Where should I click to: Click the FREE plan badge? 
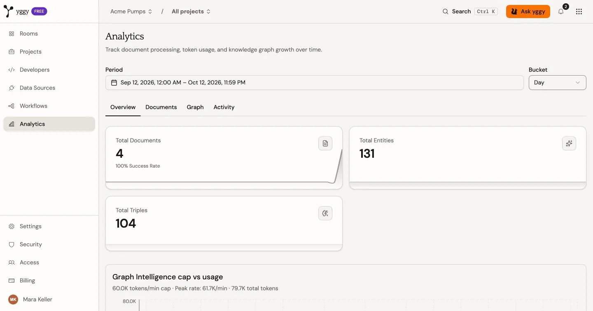tap(39, 12)
